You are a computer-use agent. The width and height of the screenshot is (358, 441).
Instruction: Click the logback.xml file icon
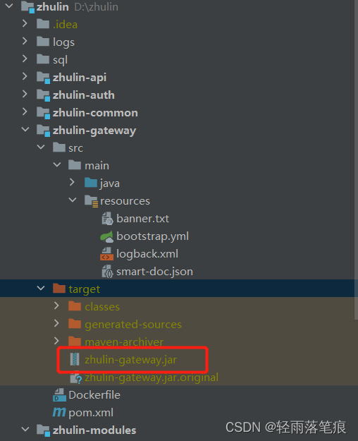click(x=107, y=254)
